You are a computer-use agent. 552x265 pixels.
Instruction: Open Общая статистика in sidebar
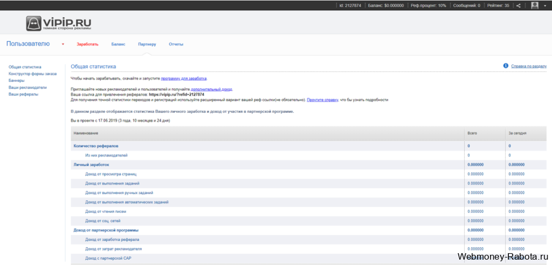click(25, 67)
